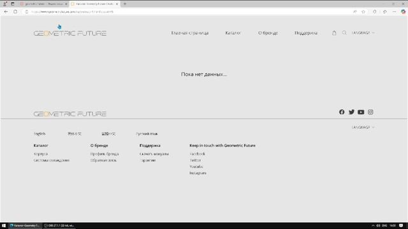Open the browser profile icon
The image size is (408, 229).
tap(4, 4)
